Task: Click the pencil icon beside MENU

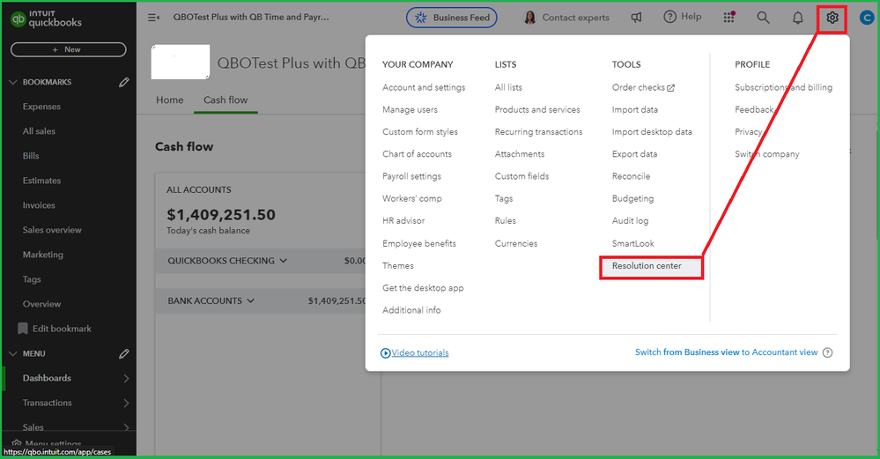Action: (x=124, y=354)
